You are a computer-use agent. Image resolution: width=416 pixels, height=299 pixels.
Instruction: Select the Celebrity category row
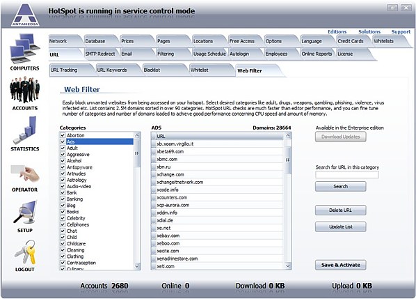(x=97, y=218)
